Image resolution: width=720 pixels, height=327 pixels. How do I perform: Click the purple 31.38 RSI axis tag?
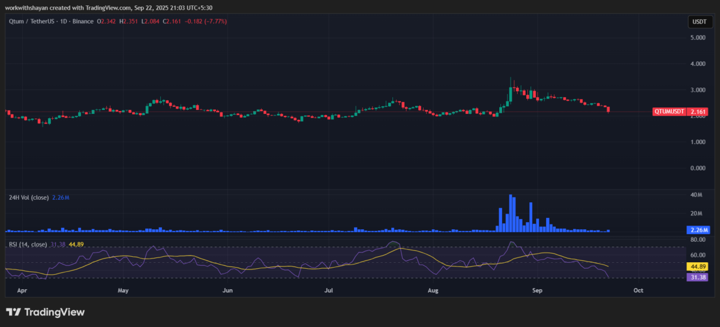[x=699, y=277]
